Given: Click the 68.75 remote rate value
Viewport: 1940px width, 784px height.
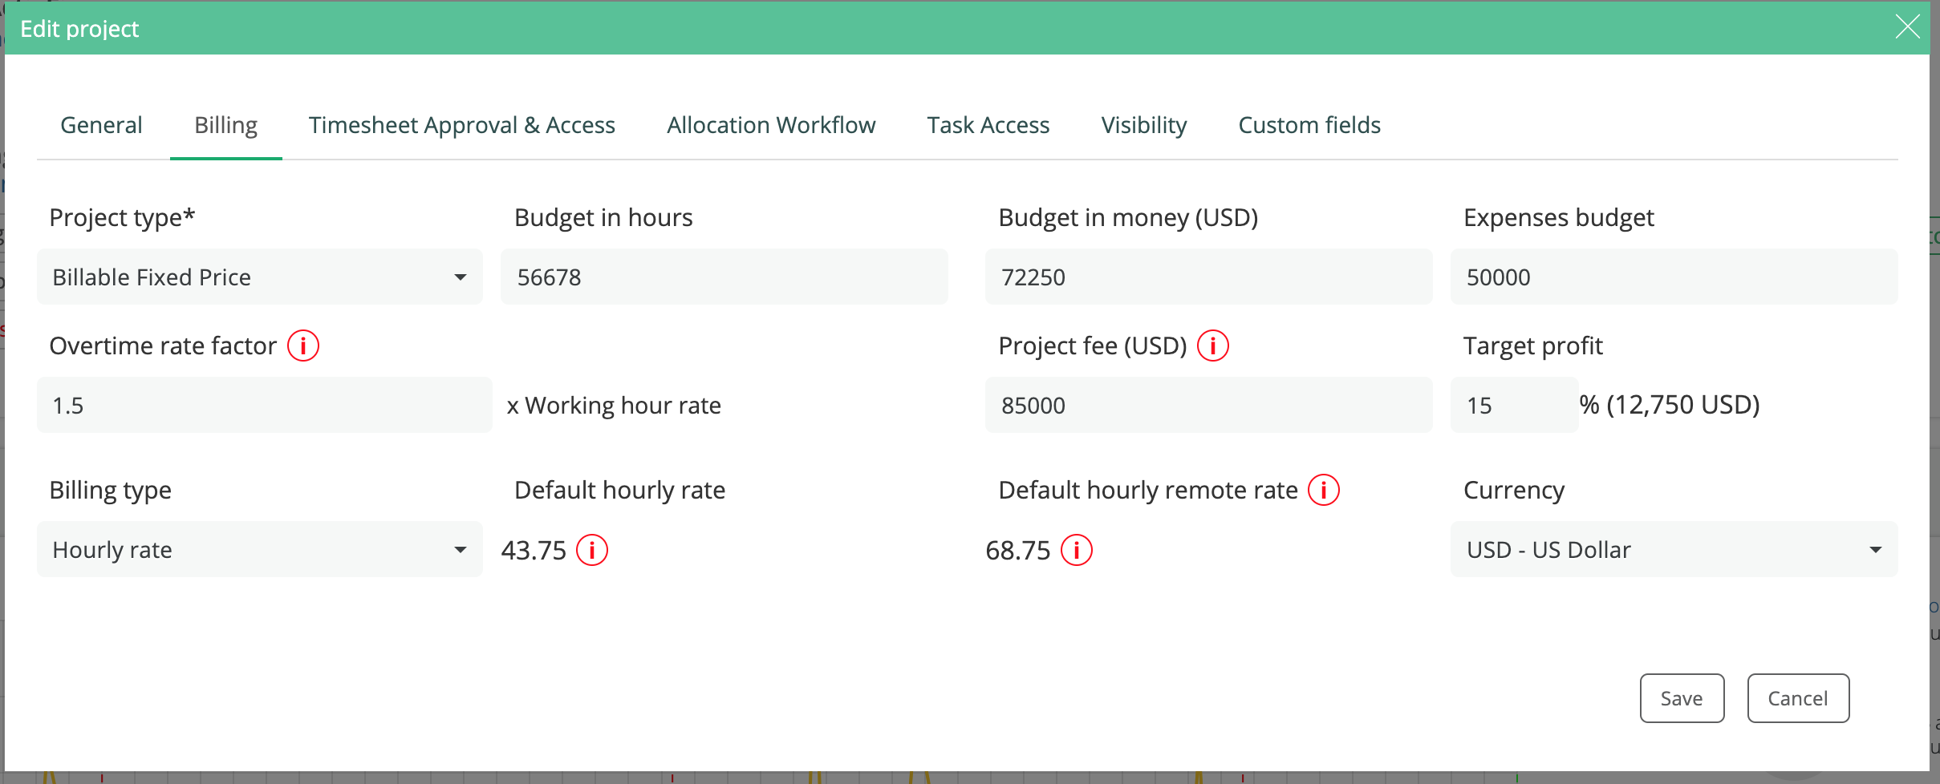Looking at the screenshot, I should [1017, 551].
